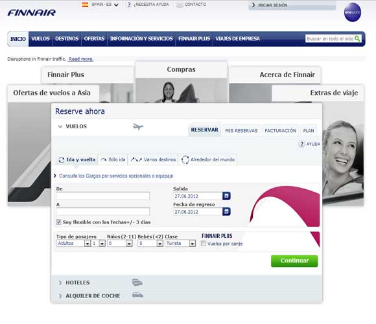Click the help question mark icon
The width and height of the screenshot is (376, 324).
click(129, 5)
